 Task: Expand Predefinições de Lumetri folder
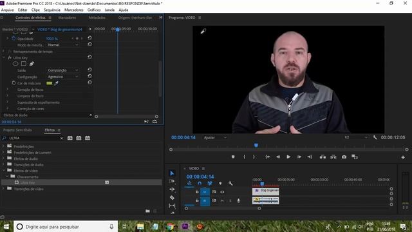click(3, 152)
